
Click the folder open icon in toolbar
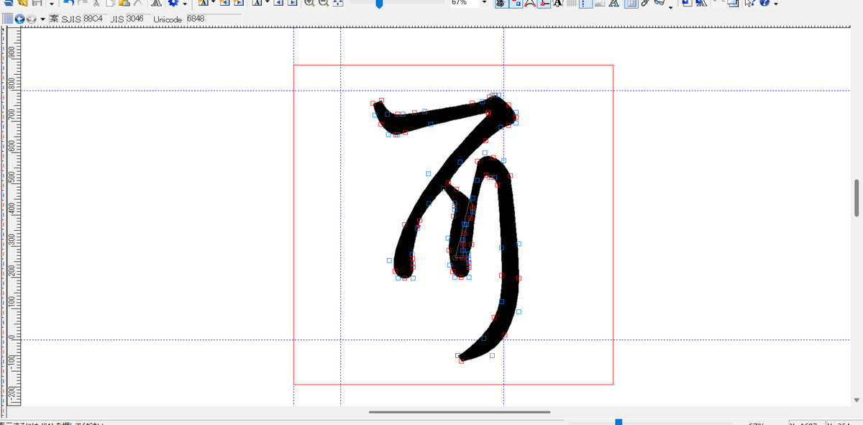point(24,3)
